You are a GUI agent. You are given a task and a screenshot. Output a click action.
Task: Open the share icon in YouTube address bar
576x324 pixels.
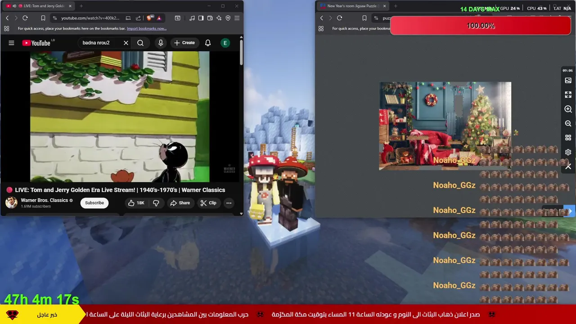(138, 18)
